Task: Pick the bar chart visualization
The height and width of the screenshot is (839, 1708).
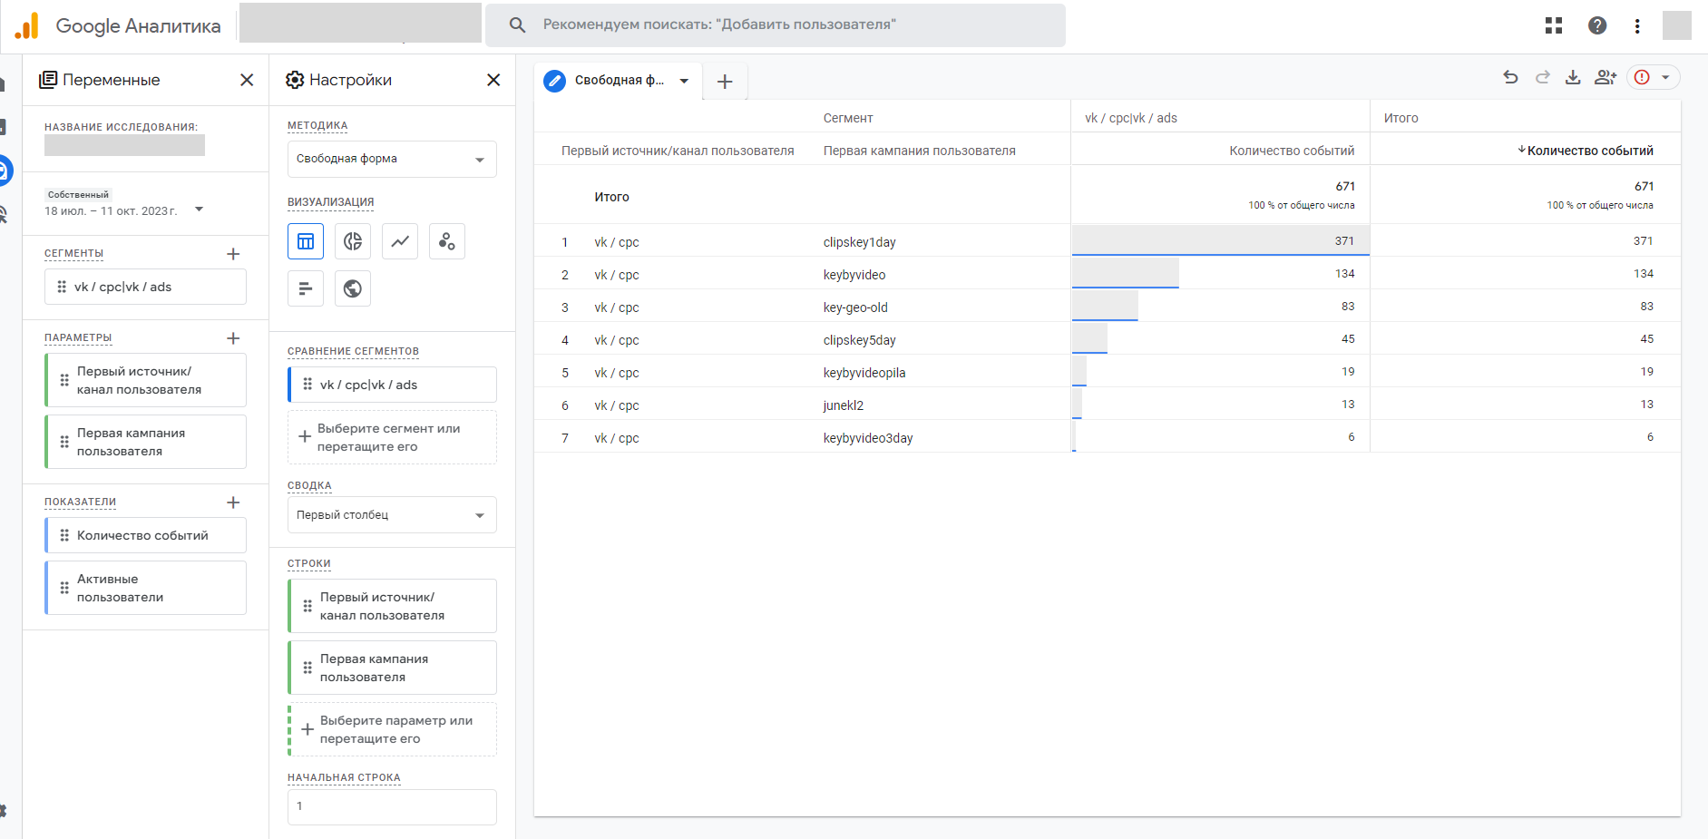Action: [x=306, y=288]
